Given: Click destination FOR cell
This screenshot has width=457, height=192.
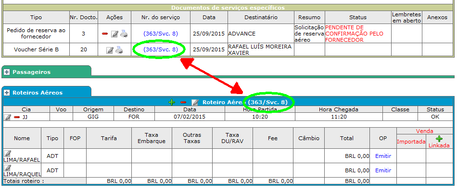Looking at the screenshot, I should [x=134, y=117].
